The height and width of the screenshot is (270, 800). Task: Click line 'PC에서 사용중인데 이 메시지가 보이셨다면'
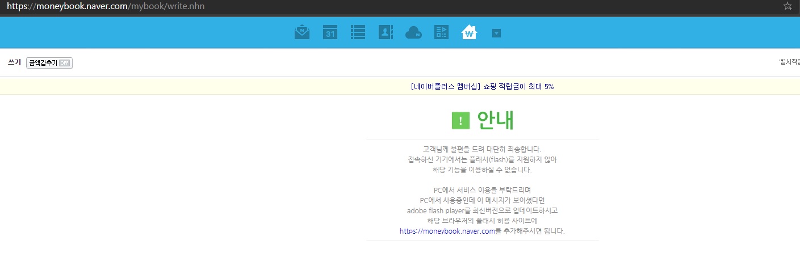(482, 200)
